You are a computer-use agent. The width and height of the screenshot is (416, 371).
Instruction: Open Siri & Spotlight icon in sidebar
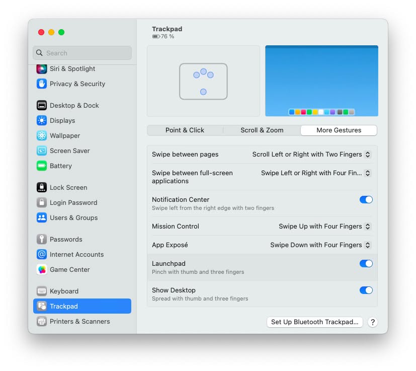42,69
